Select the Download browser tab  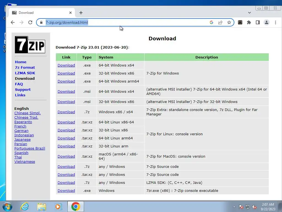coord(42,13)
